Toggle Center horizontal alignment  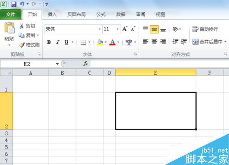pyautogui.click(x=154, y=42)
